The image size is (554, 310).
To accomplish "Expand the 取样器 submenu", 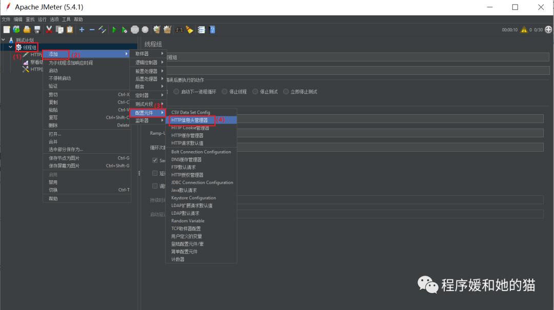I will 148,54.
